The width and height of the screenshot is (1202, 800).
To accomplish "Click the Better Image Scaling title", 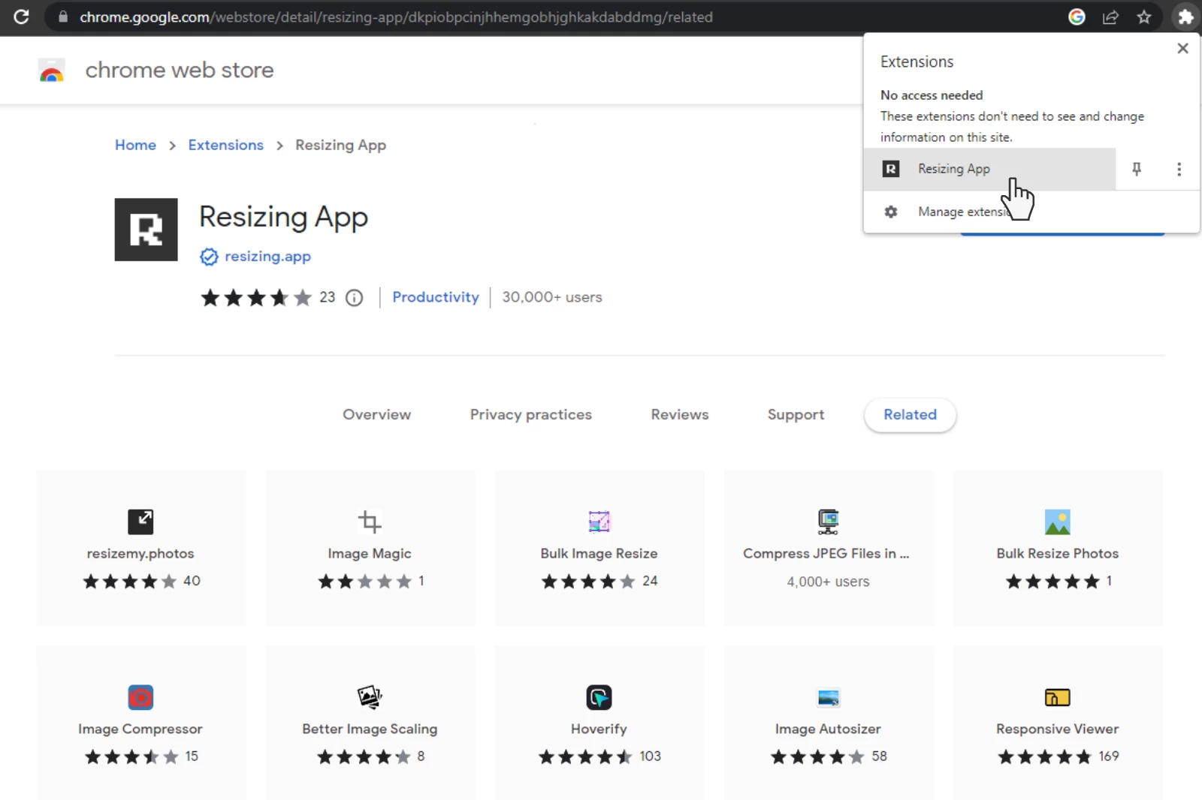I will pos(370,729).
